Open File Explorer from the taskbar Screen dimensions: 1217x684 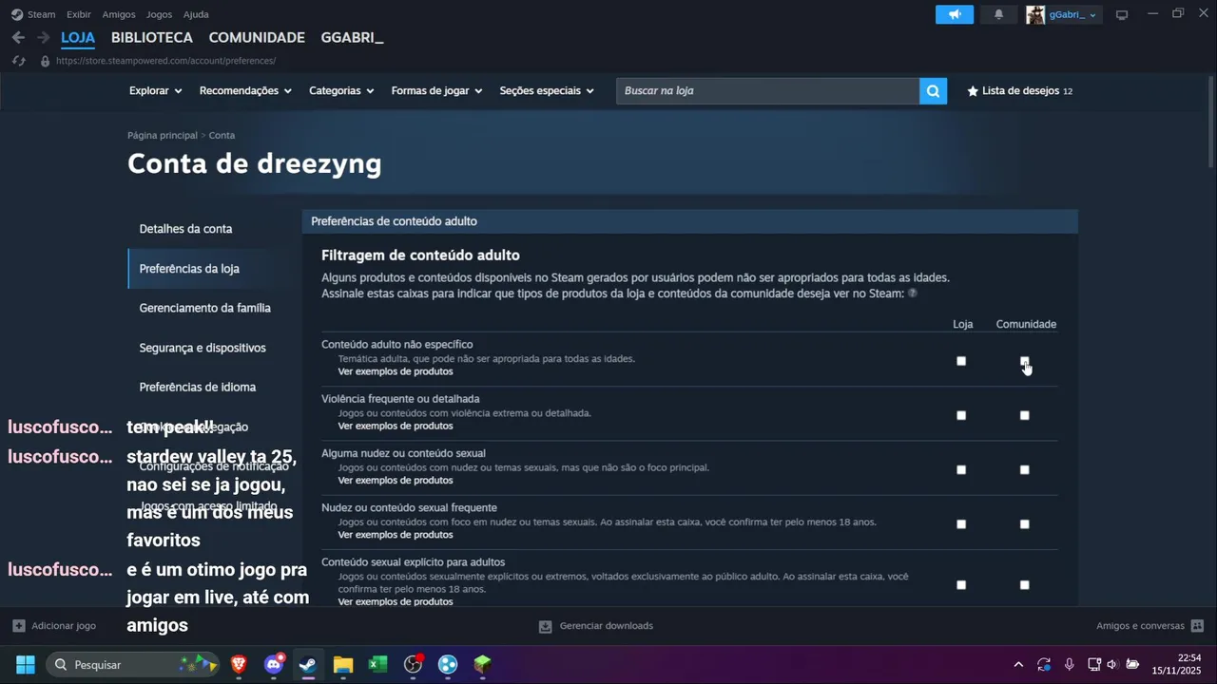pos(343,664)
